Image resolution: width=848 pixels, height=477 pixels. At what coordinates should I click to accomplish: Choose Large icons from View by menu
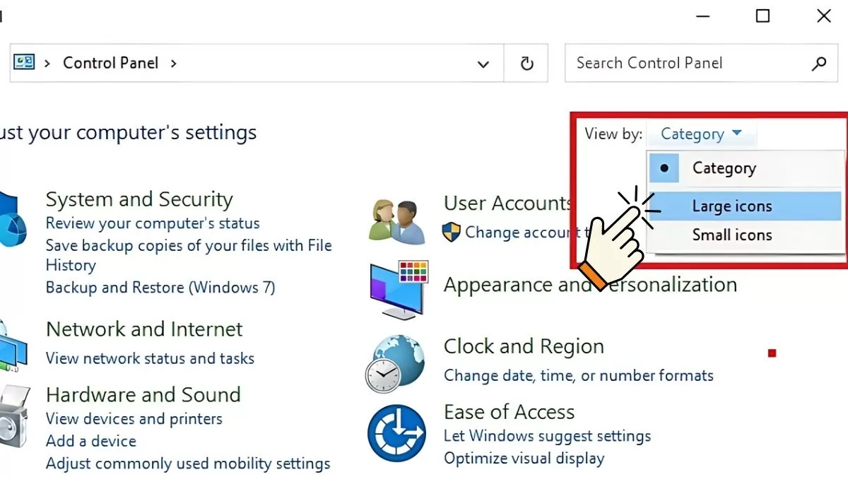tap(732, 206)
